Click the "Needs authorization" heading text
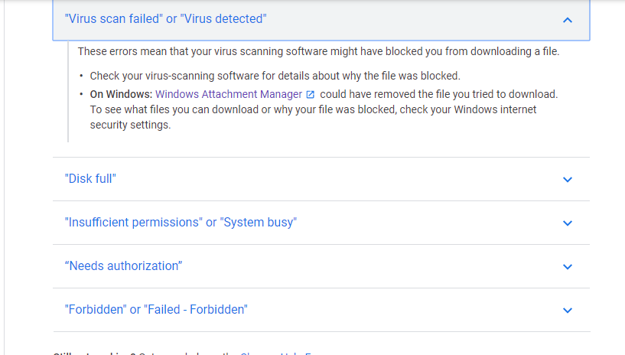 [124, 265]
